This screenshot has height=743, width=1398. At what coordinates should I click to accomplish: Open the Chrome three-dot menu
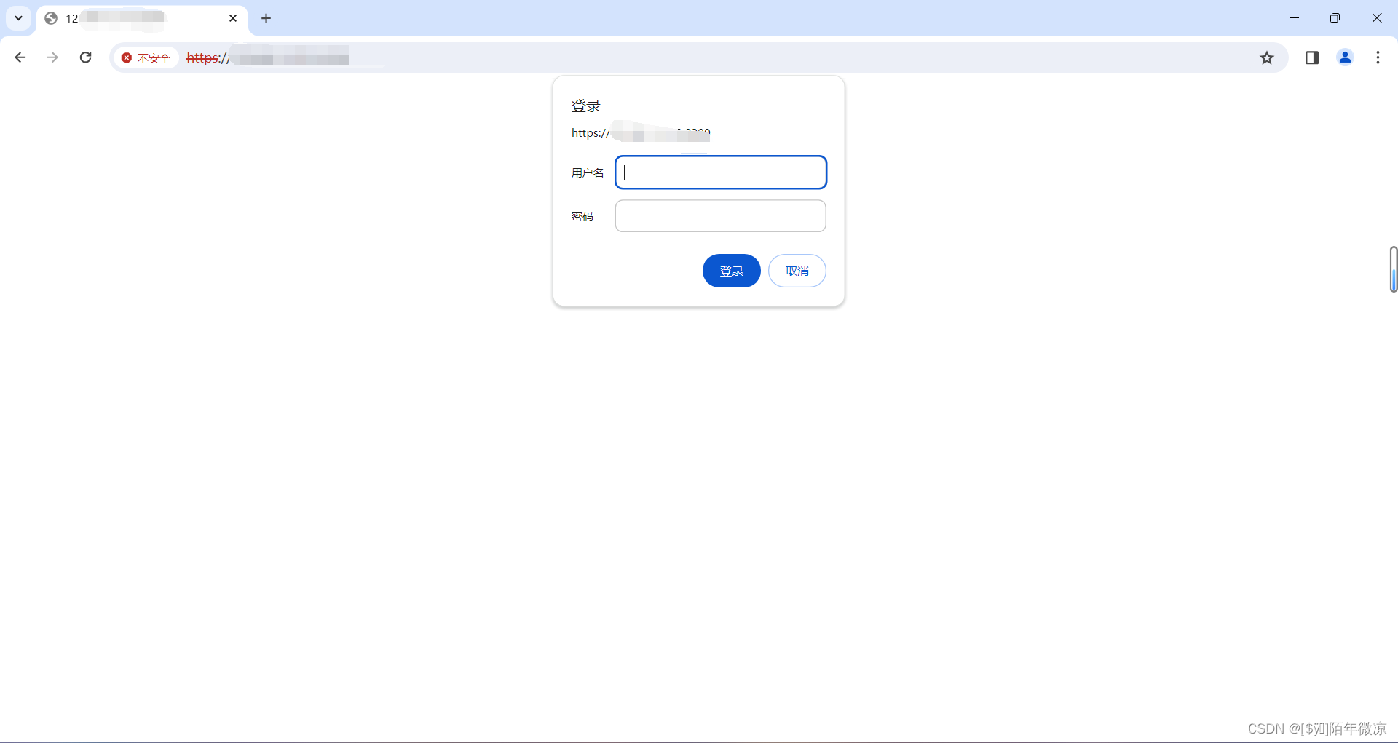(1378, 57)
